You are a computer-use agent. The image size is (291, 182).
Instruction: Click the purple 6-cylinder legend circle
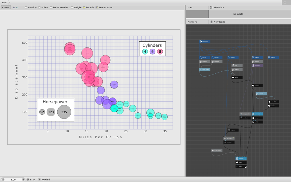[152, 52]
